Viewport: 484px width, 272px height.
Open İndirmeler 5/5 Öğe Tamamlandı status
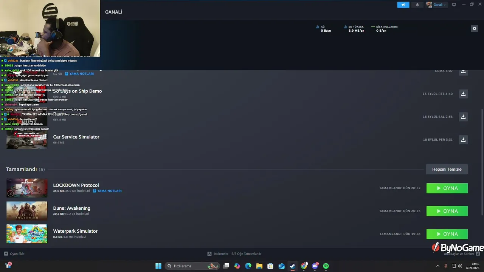click(x=234, y=254)
